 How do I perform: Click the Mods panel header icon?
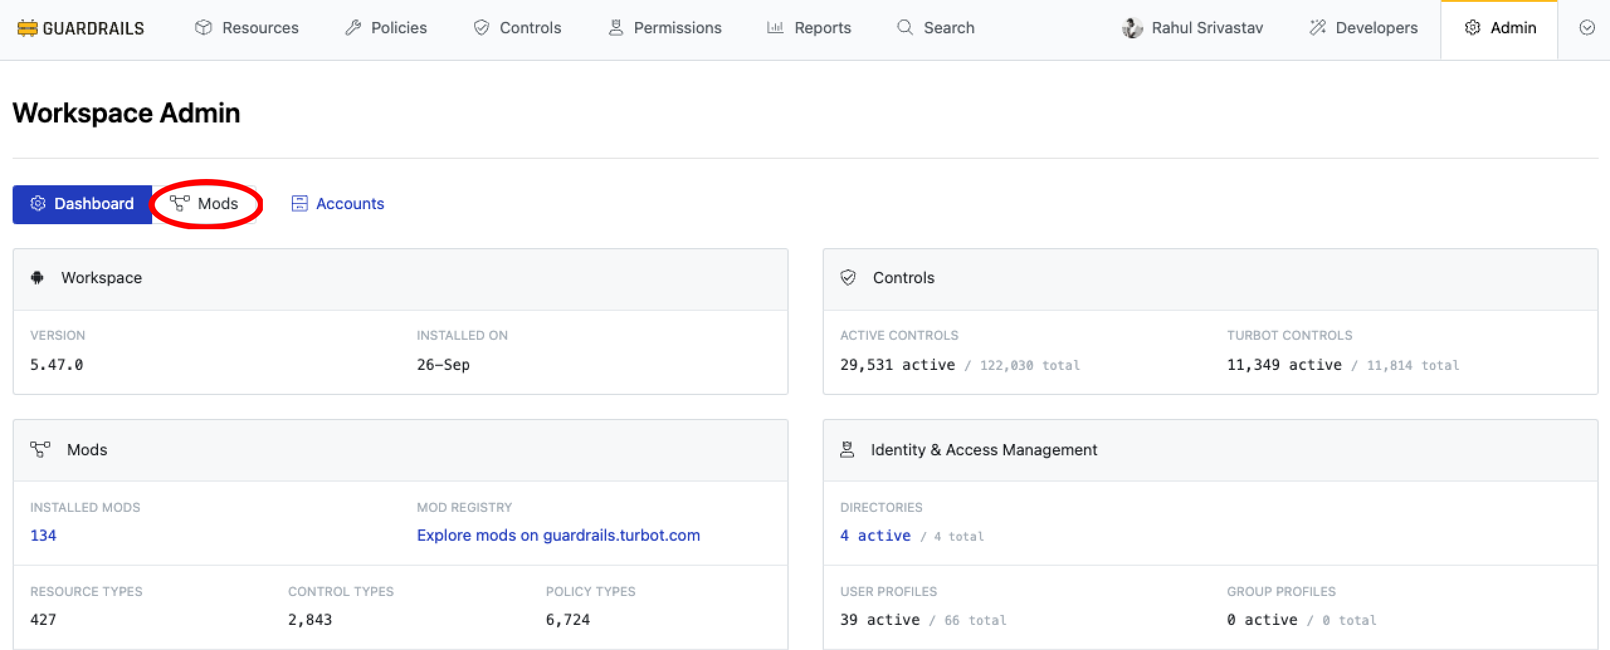coord(40,450)
